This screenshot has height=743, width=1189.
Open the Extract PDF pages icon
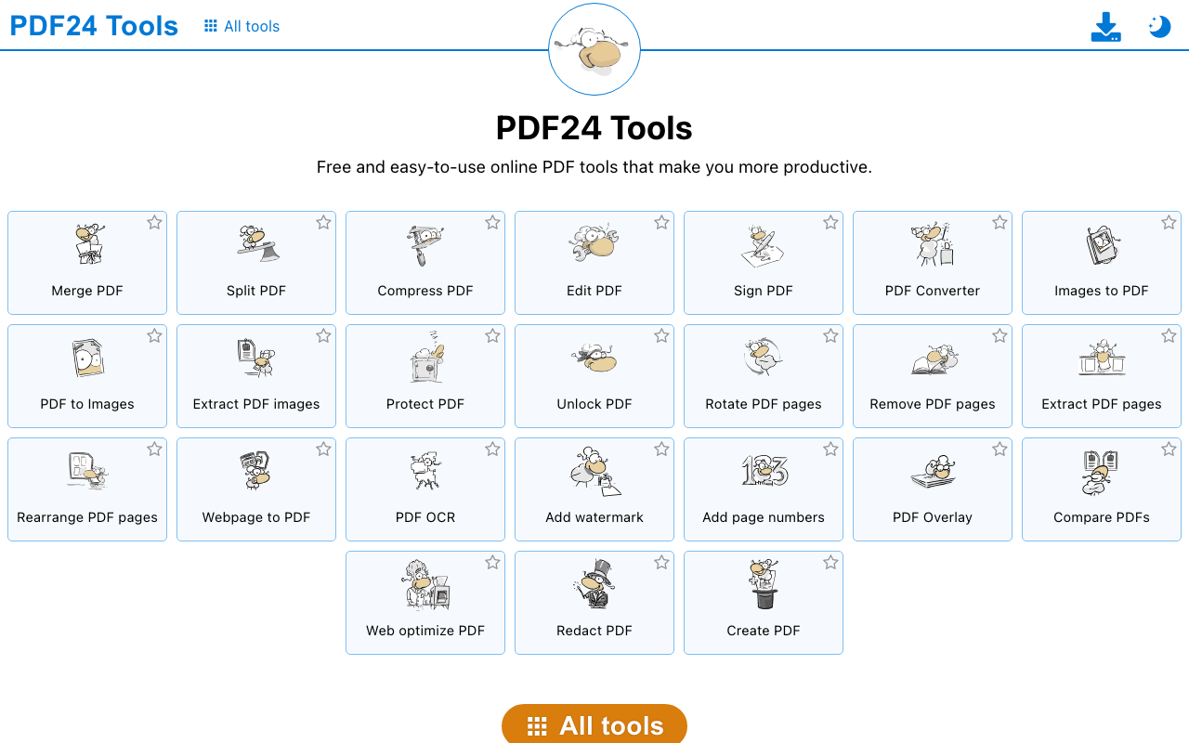click(1102, 358)
